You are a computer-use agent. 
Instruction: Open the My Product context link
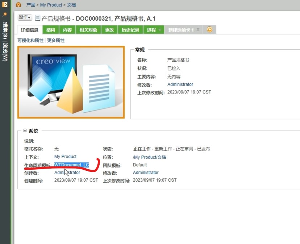tap(65, 157)
